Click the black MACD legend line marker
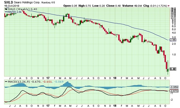 click(x=6, y=82)
